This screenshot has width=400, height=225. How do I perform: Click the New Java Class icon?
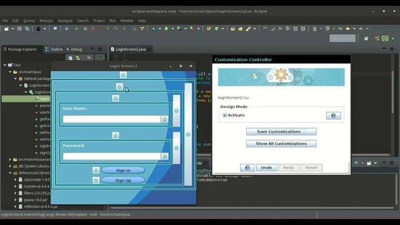click(217, 29)
